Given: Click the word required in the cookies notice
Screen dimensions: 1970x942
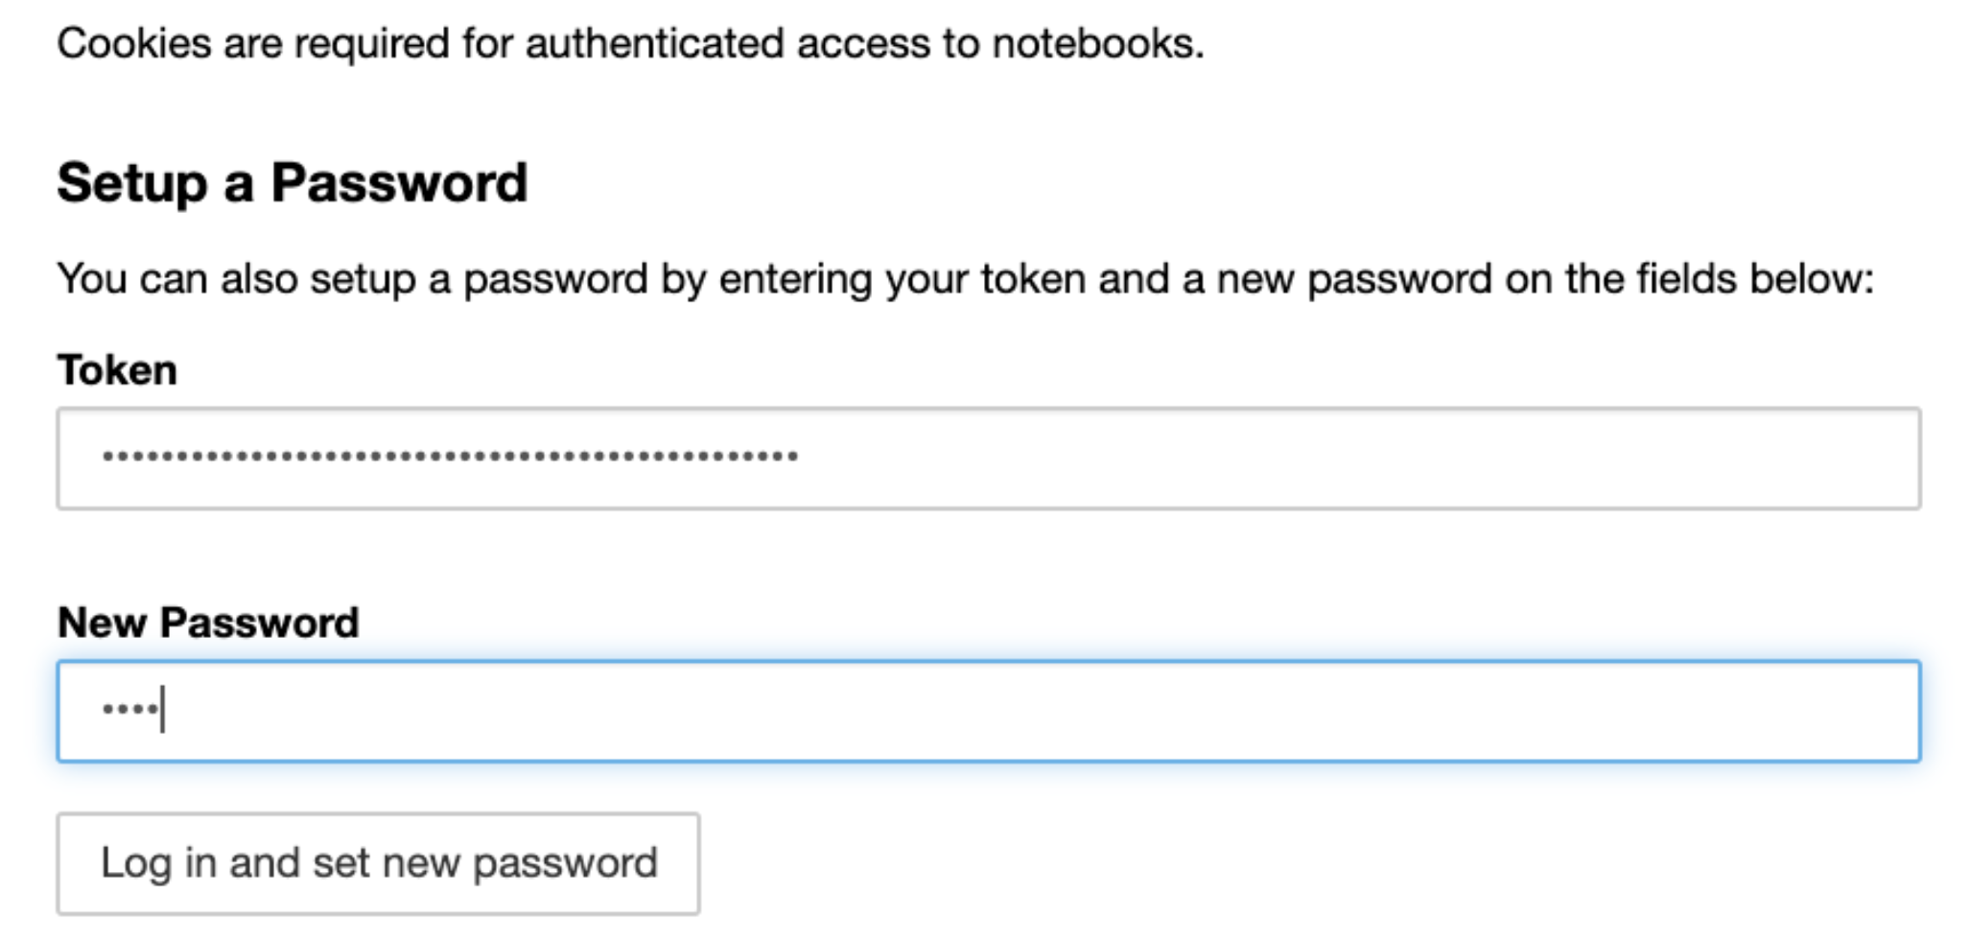Looking at the screenshot, I should point(371,43).
